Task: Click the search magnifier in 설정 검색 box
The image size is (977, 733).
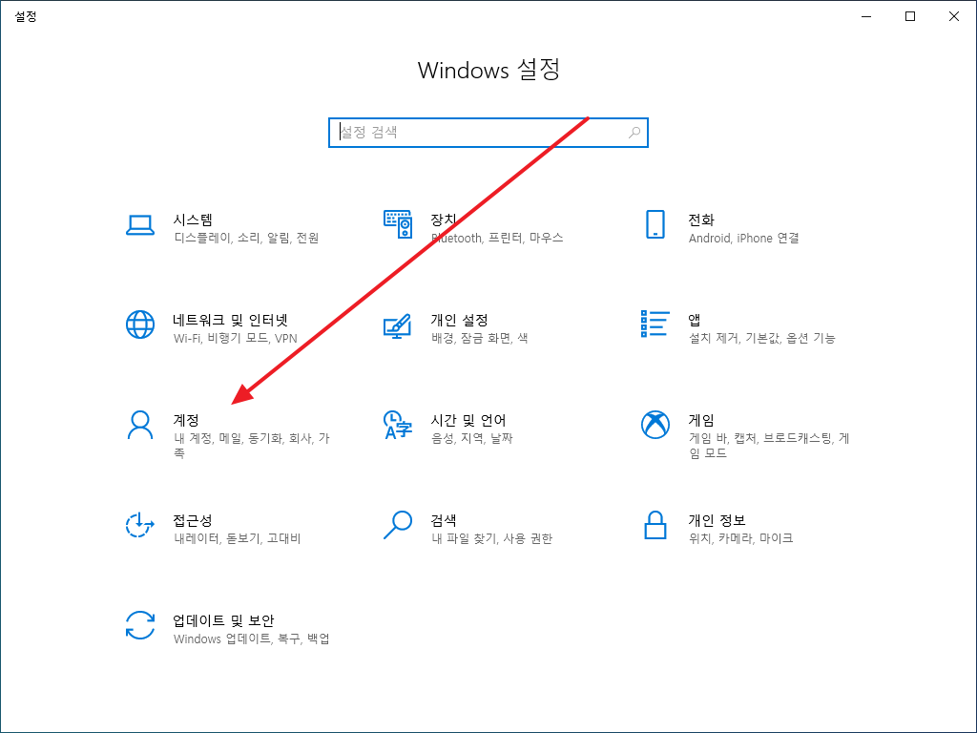Action: (634, 132)
